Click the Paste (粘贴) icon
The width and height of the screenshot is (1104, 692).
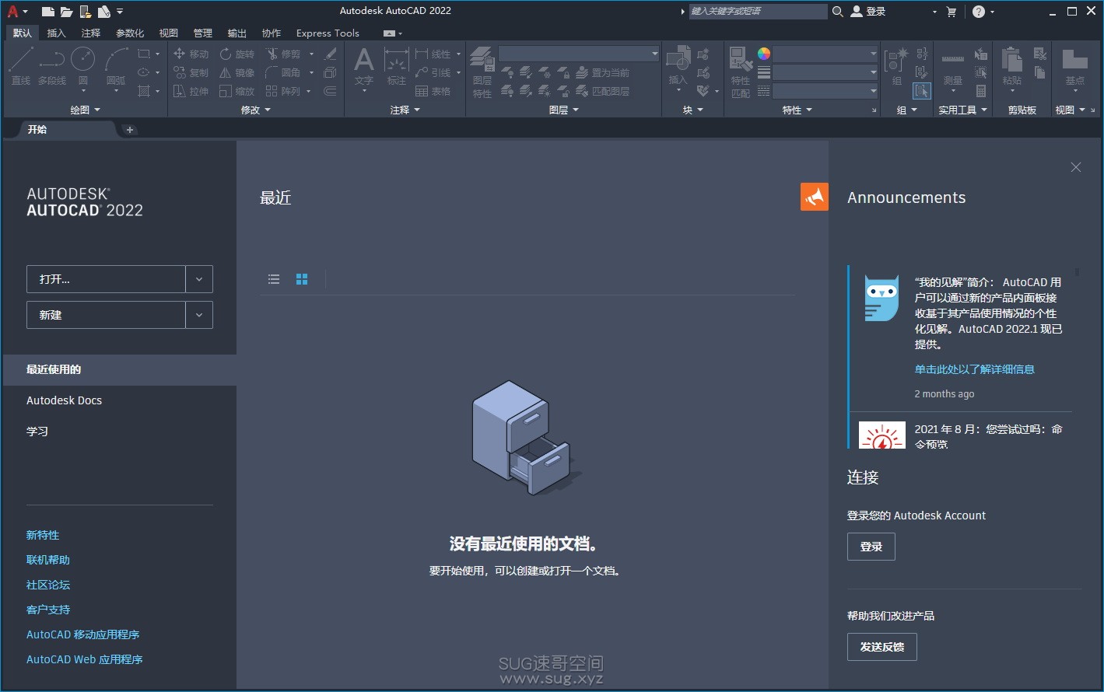1012,66
